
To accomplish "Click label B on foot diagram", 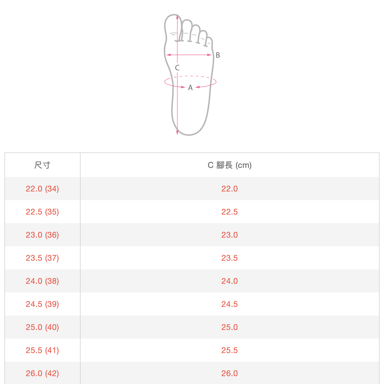I will pos(218,55).
